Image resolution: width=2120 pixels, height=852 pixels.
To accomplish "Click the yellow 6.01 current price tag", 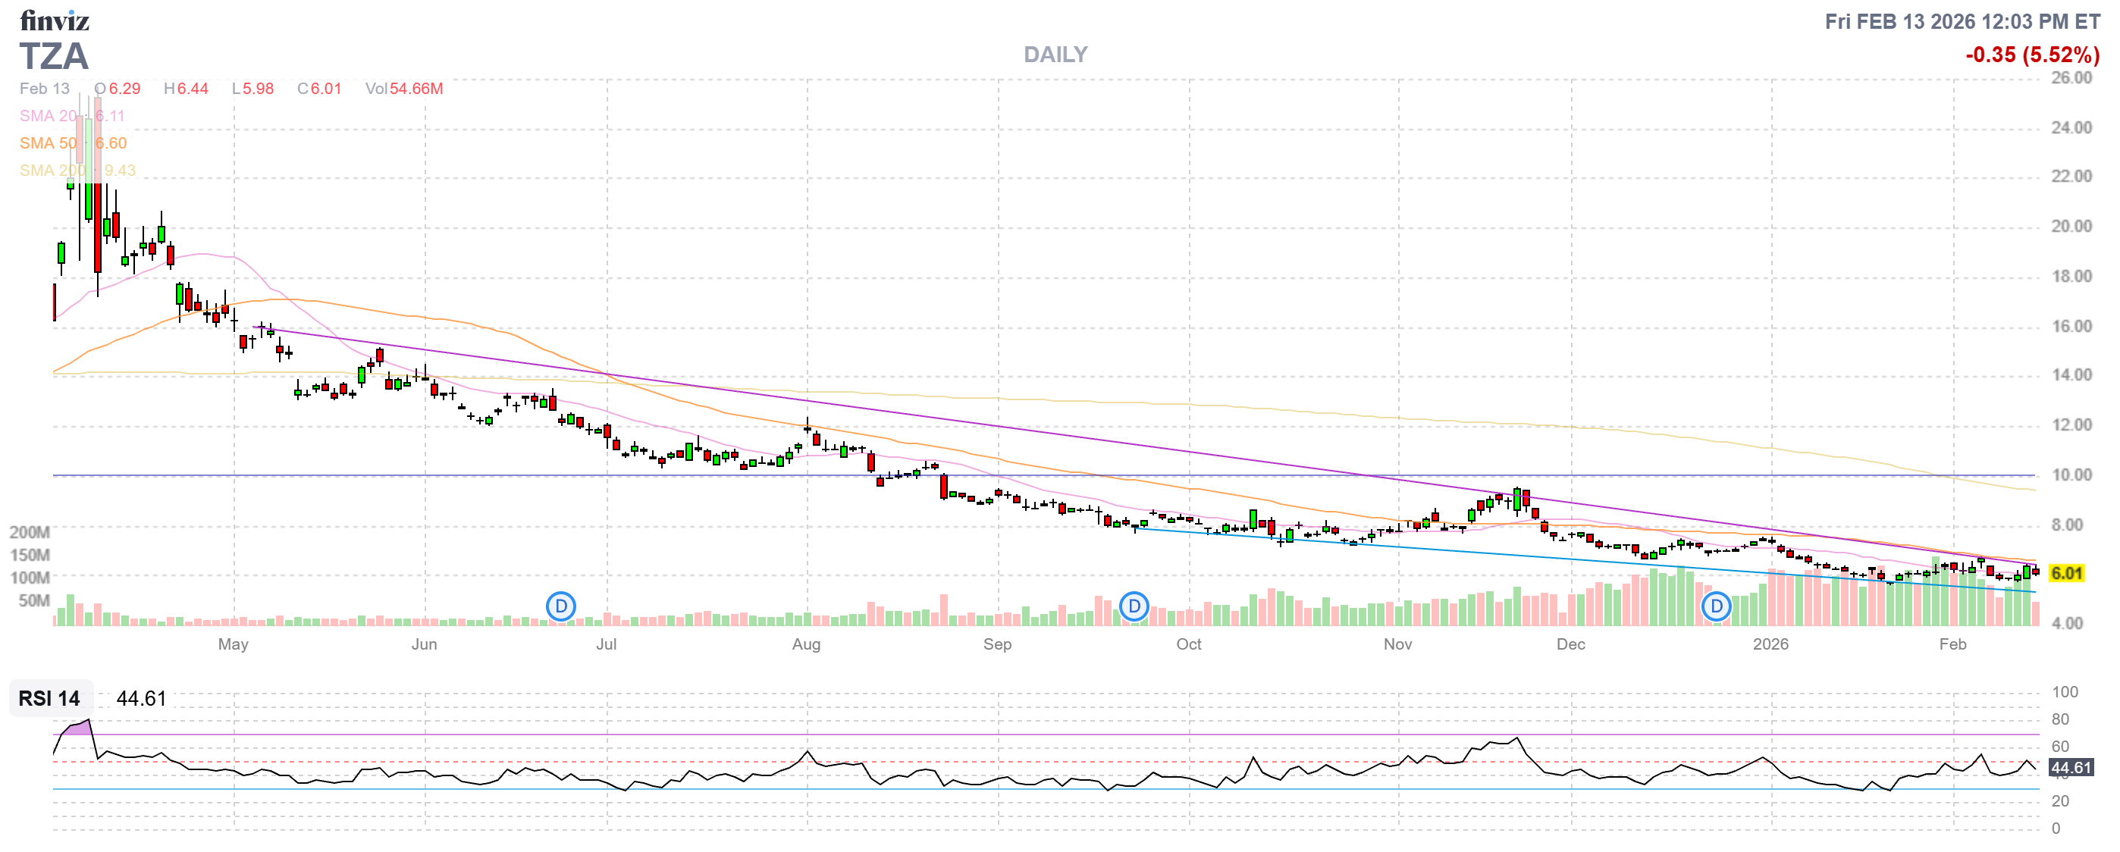I will pyautogui.click(x=2065, y=573).
